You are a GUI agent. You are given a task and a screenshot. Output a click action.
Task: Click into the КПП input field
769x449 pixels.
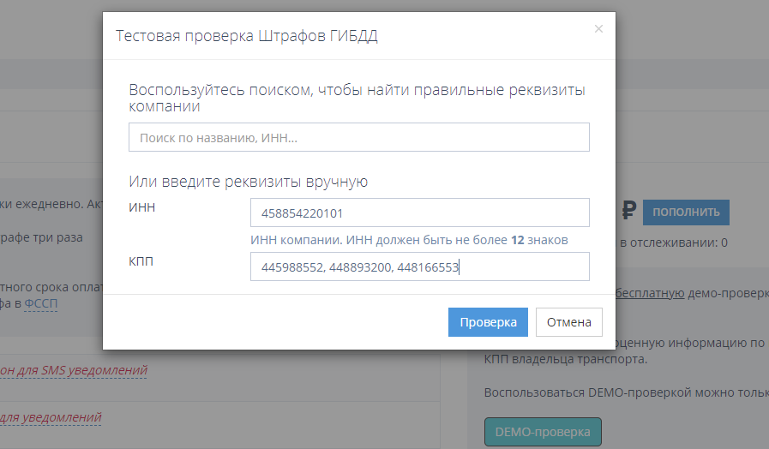pyautogui.click(x=419, y=266)
